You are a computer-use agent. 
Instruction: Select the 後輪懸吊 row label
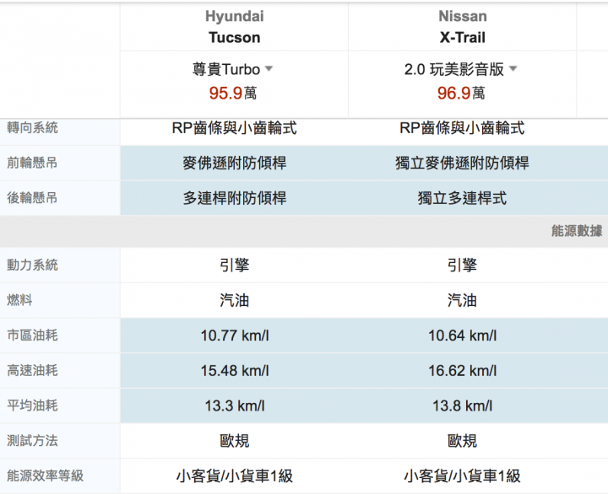point(33,198)
